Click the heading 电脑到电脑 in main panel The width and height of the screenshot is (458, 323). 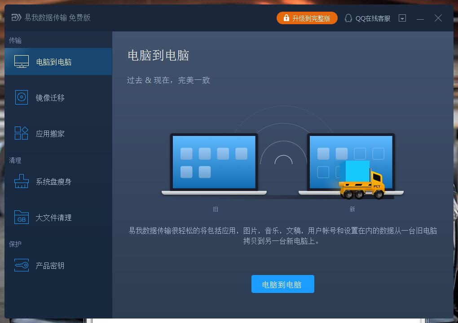click(159, 56)
